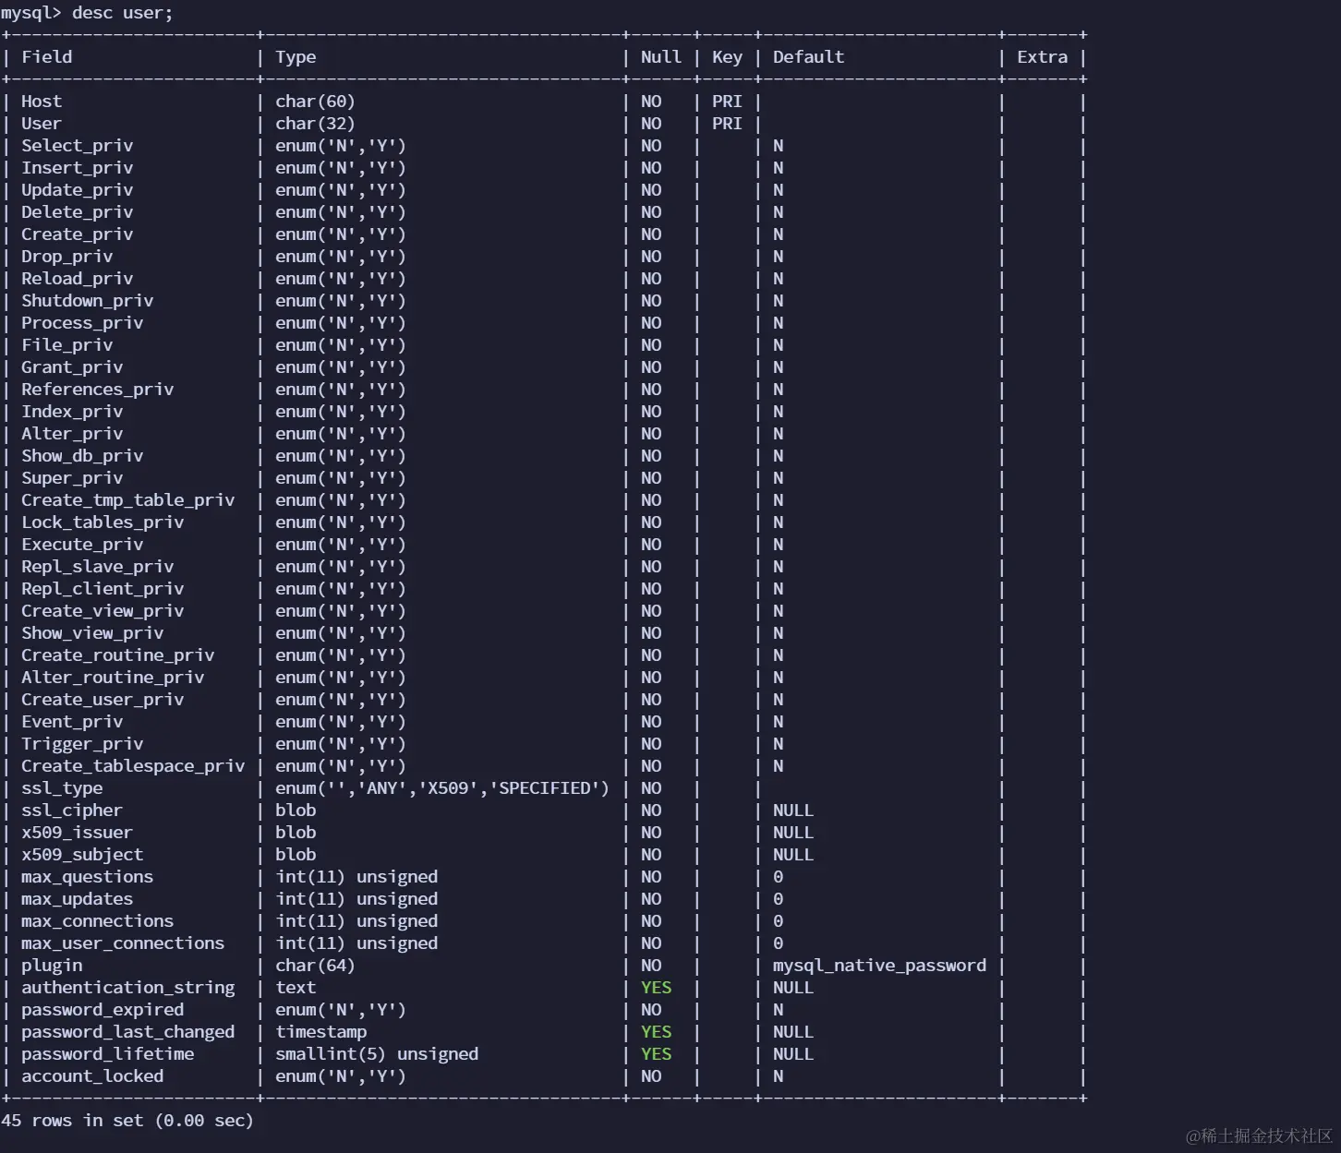The height and width of the screenshot is (1153, 1341).
Task: Select the 'Lock_tables_priv' field
Action: click(x=103, y=522)
